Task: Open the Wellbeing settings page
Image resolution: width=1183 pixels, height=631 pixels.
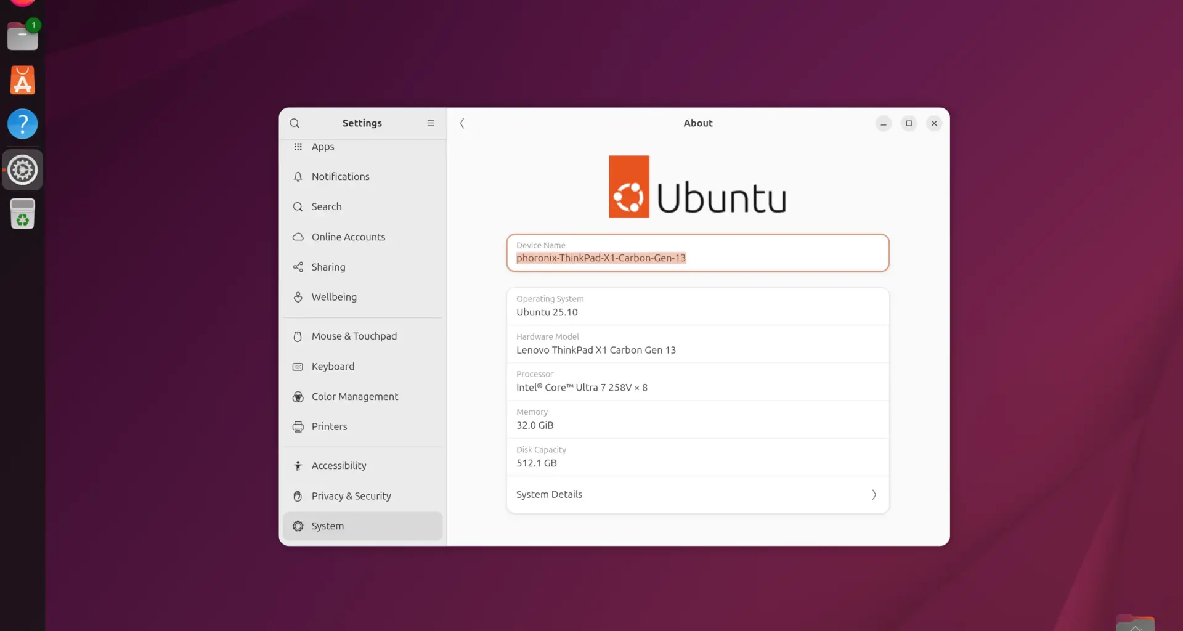Action: 334,297
